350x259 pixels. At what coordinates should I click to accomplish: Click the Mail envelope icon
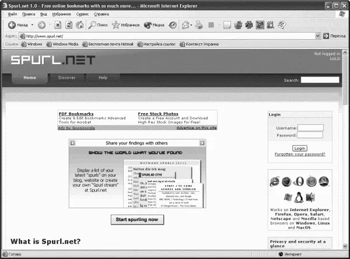coord(185,25)
